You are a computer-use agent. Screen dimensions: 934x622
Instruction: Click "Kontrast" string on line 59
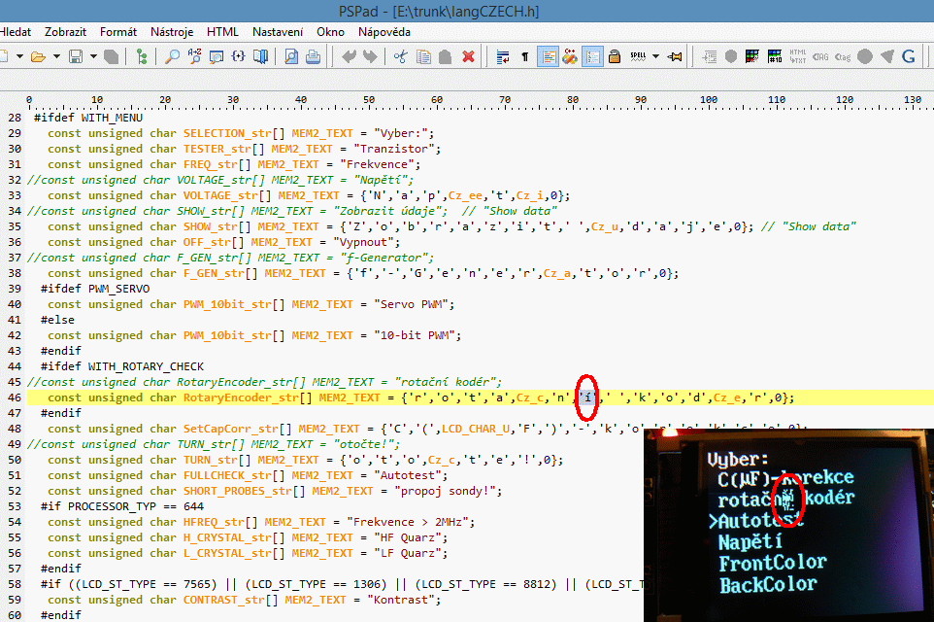coord(401,600)
